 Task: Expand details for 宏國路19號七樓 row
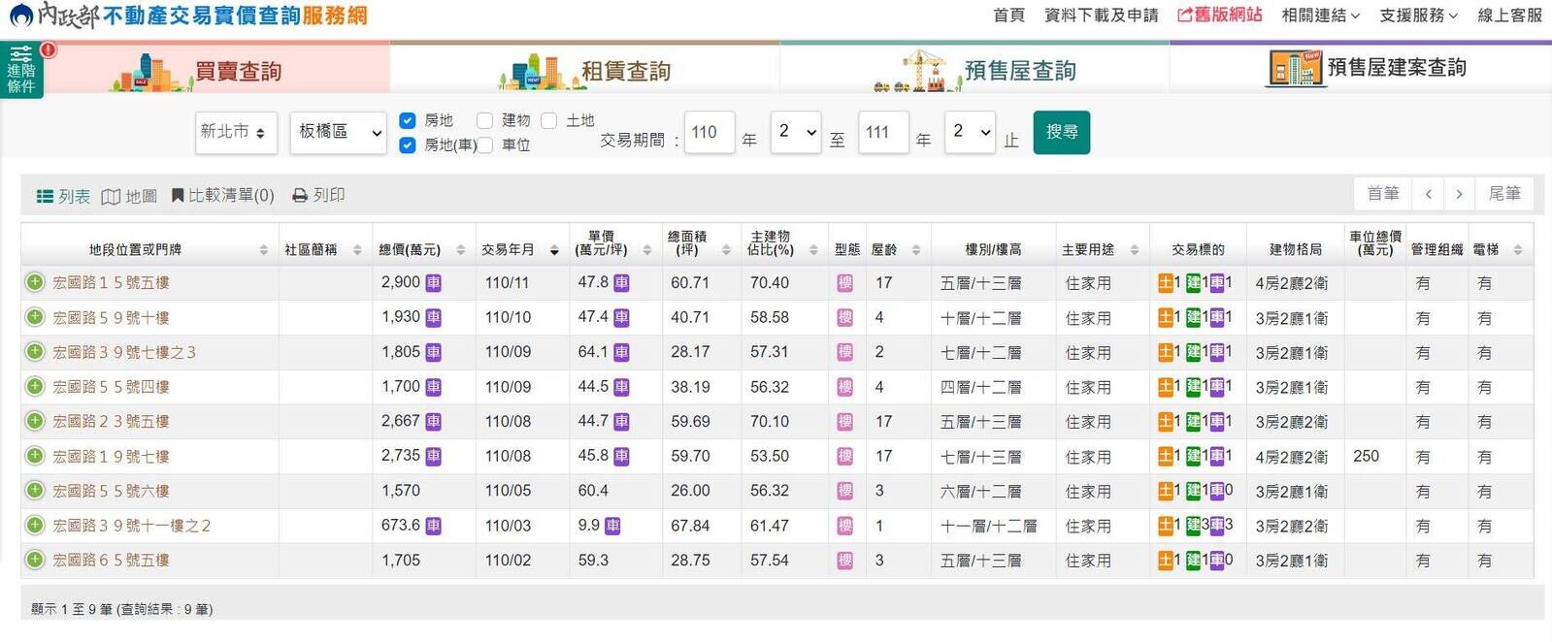(35, 456)
